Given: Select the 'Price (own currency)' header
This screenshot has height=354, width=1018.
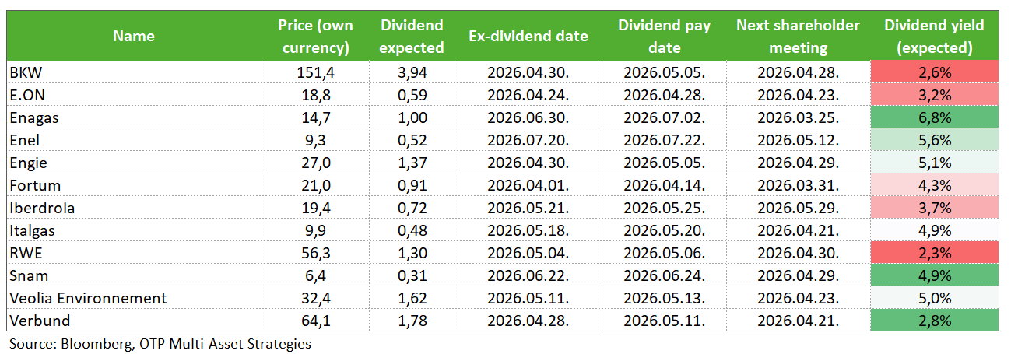Looking at the screenshot, I should coord(315,36).
